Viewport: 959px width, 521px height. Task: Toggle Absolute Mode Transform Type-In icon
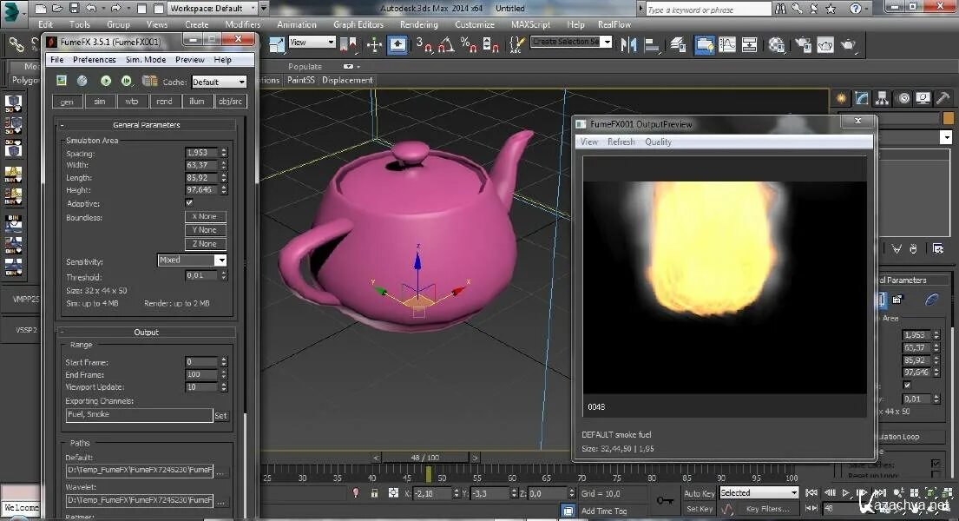point(393,493)
